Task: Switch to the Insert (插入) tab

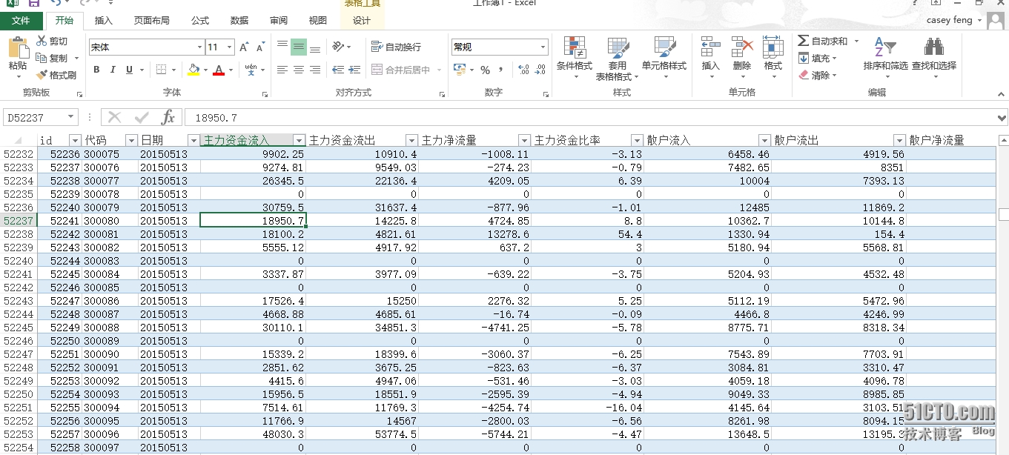Action: (x=104, y=21)
